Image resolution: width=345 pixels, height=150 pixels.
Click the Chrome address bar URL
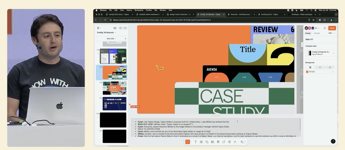[162, 20]
